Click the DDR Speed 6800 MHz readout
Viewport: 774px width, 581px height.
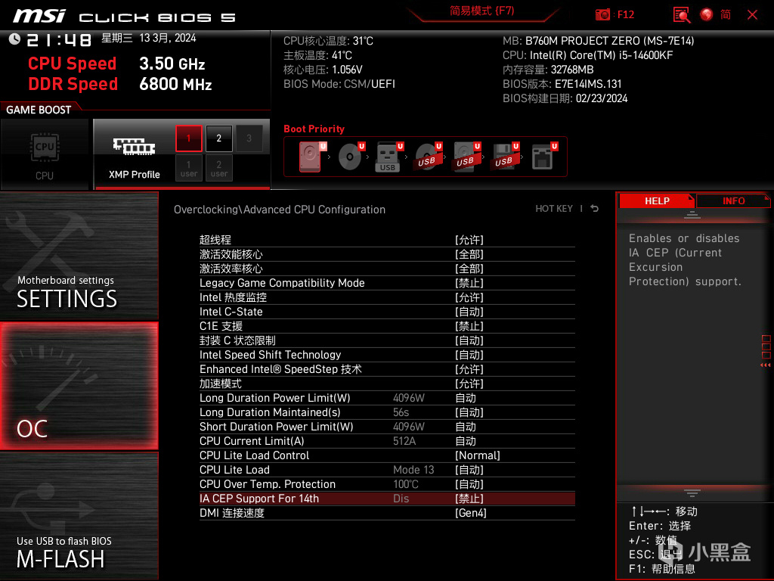tap(120, 84)
